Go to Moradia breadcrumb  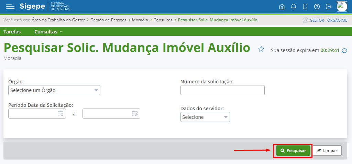pyautogui.click(x=140, y=20)
